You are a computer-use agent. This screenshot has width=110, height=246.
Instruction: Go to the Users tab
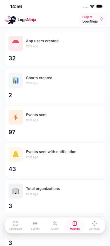click(x=55, y=226)
